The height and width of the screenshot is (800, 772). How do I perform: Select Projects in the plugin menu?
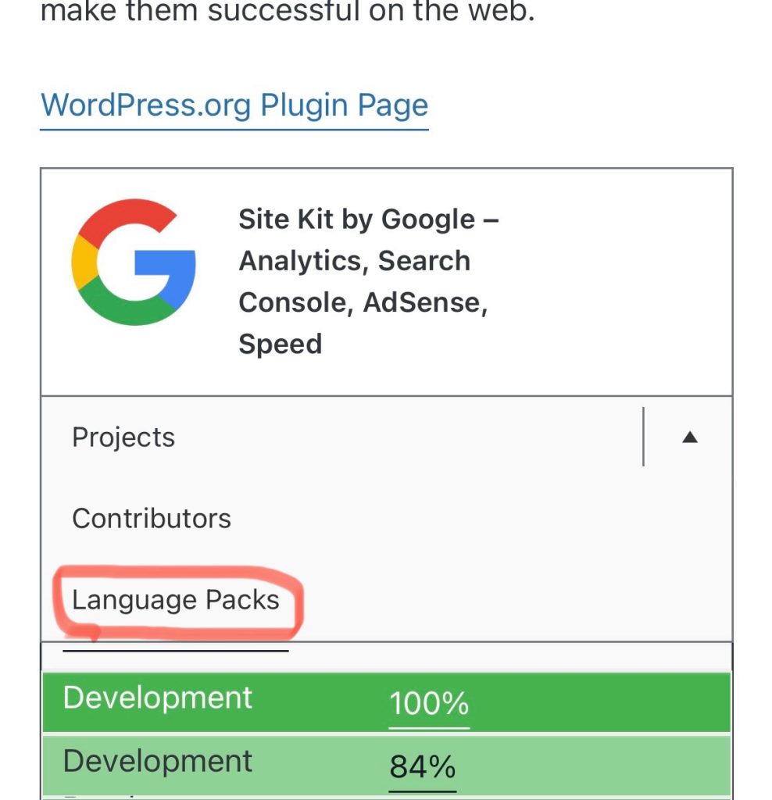click(x=123, y=437)
